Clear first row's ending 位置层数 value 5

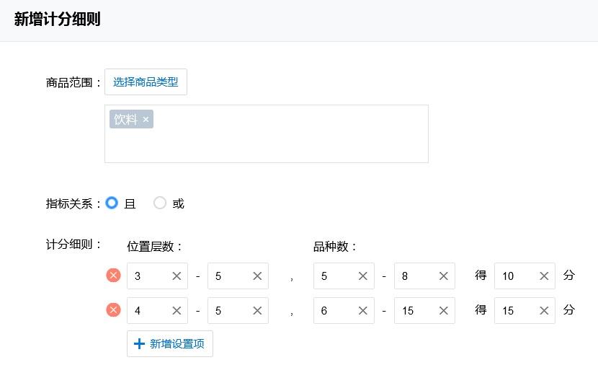pyautogui.click(x=257, y=276)
